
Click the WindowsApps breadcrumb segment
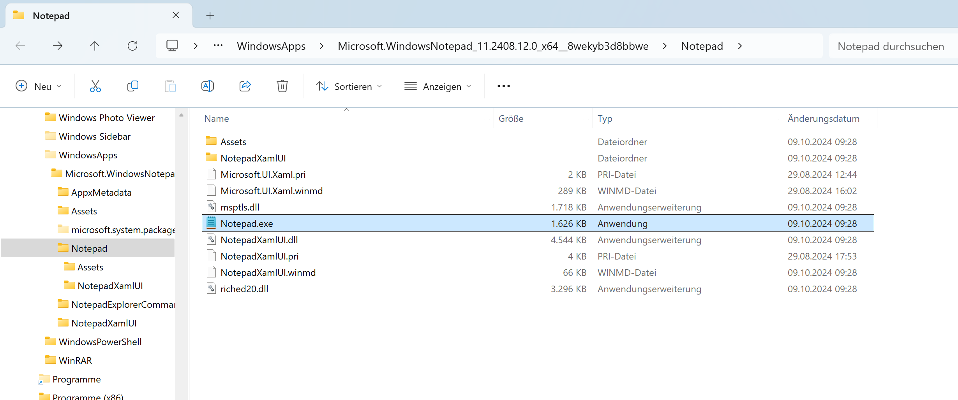[x=271, y=46]
